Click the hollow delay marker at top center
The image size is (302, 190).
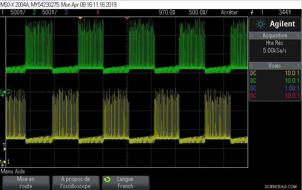(127, 18)
